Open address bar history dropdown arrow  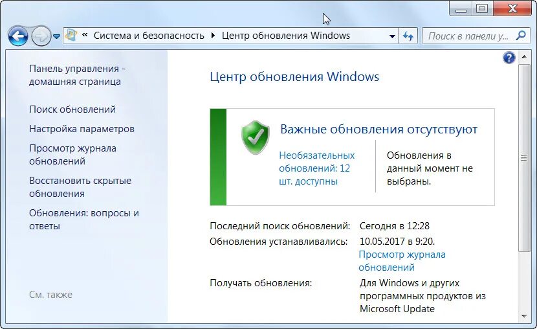click(x=393, y=36)
